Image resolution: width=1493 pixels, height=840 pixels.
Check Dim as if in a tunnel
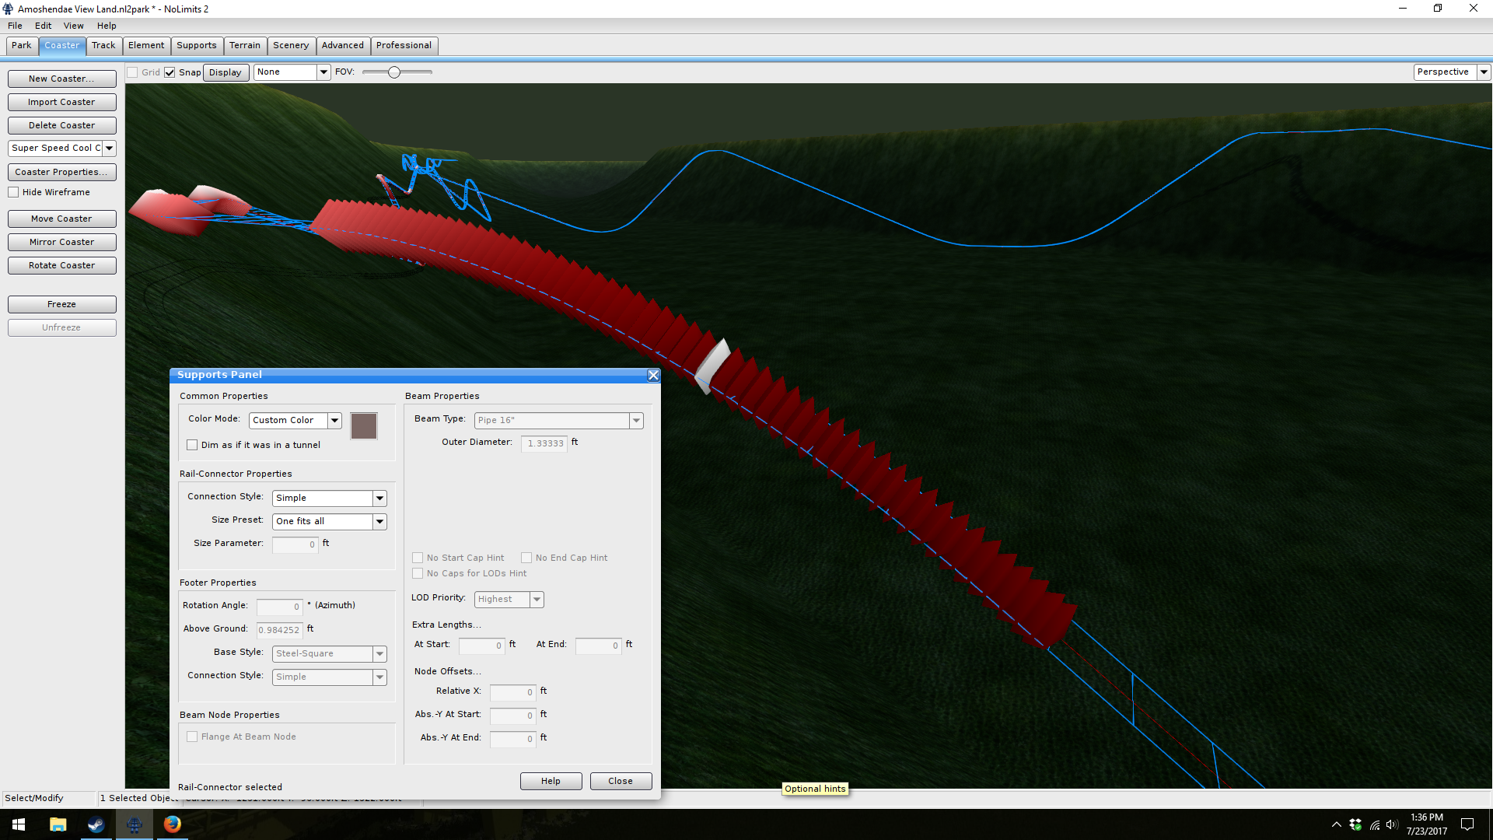(192, 445)
